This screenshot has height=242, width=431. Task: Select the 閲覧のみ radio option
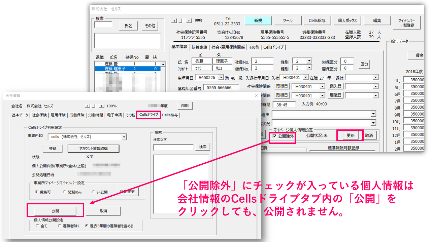[x=65, y=192]
